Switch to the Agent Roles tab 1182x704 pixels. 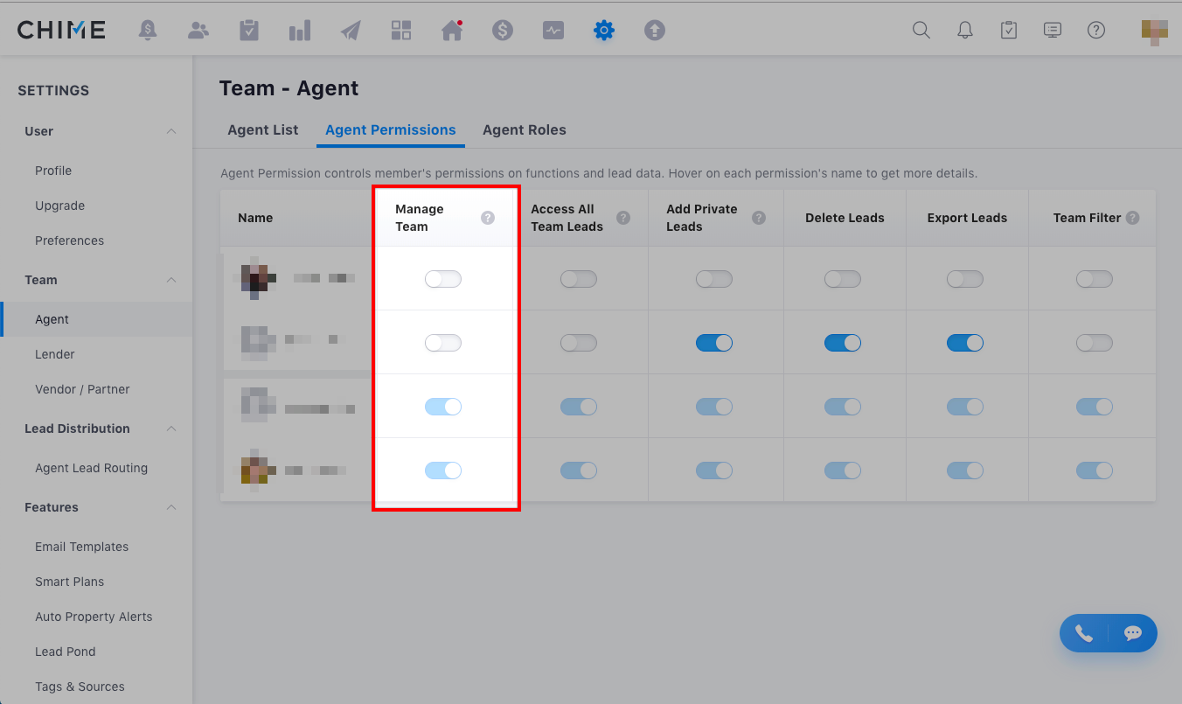pos(524,129)
